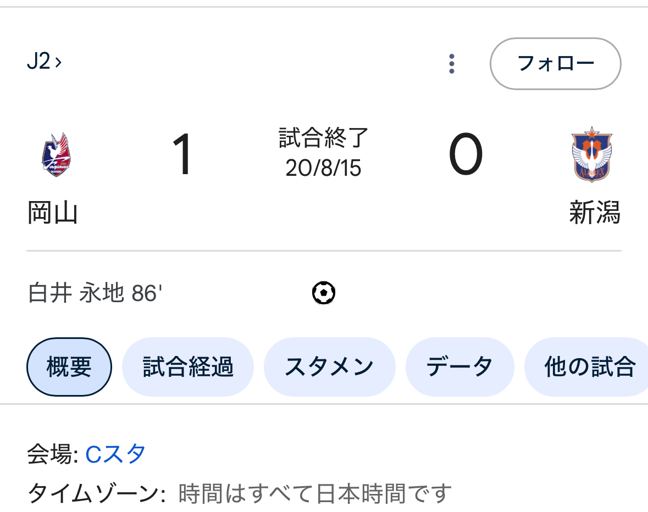Click the Okayama team crest logo
This screenshot has height=512, width=648.
(x=56, y=154)
